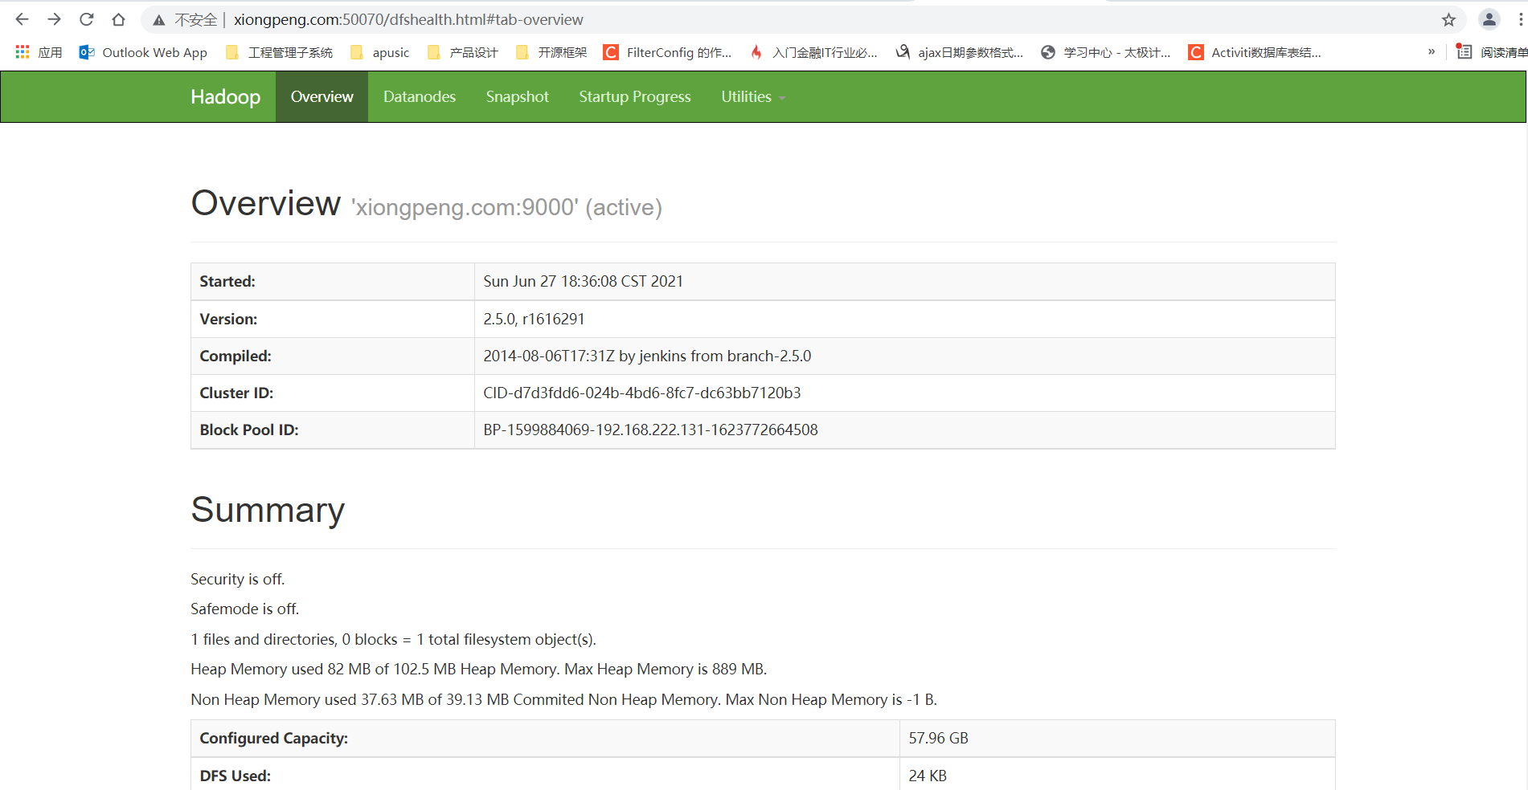Viewport: 1528px width, 790px height.
Task: Click the Hadoop brand link
Action: [225, 96]
